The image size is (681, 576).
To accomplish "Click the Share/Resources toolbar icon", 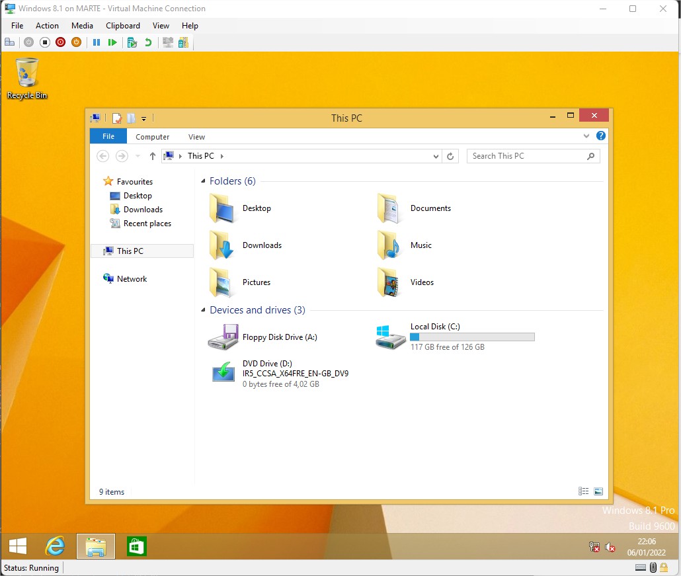I will point(183,42).
